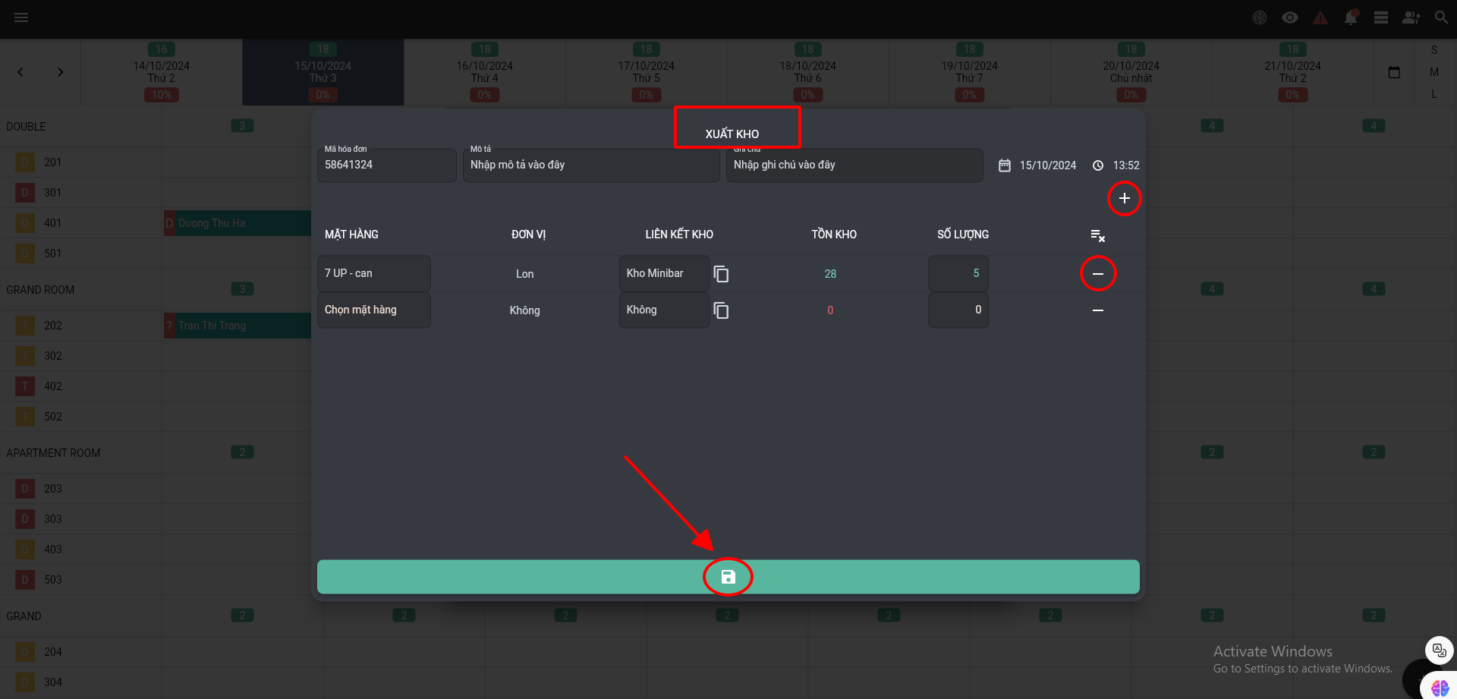Screen dimensions: 1457x699
Task: Select the M size option
Action: (x=1434, y=72)
